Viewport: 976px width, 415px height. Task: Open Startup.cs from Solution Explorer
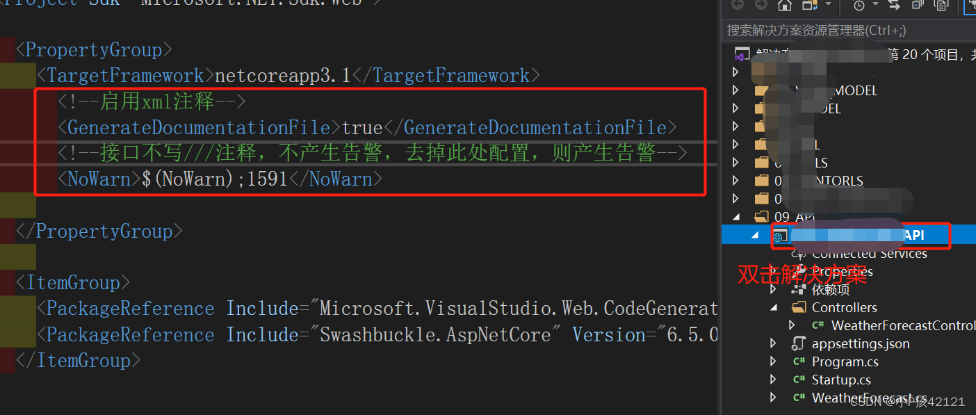(x=842, y=380)
